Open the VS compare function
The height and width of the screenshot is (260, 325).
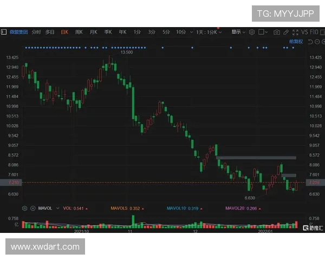304,32
